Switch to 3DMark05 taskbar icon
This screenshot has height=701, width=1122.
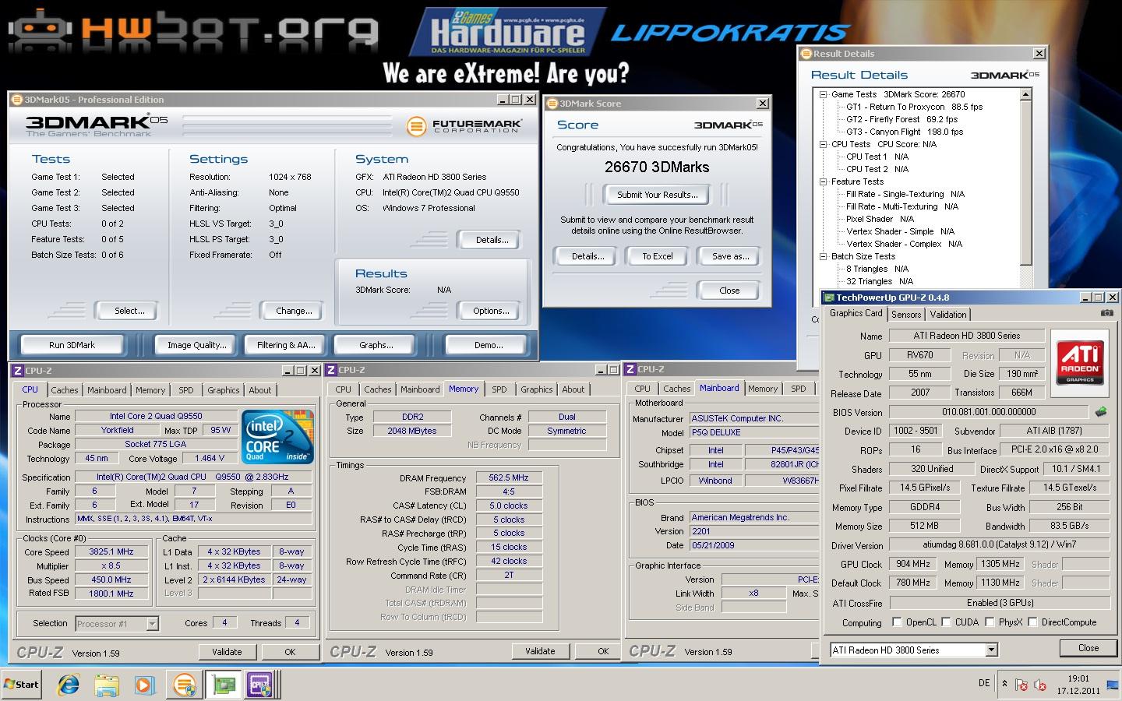pyautogui.click(x=185, y=685)
